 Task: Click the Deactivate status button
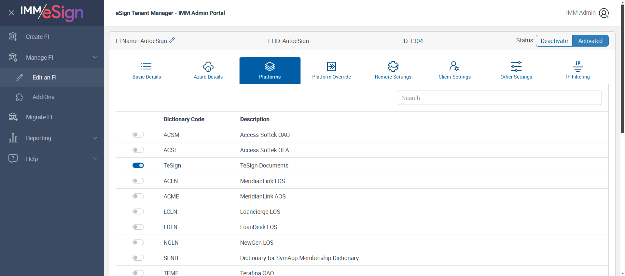(x=554, y=41)
